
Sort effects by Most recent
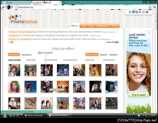click(x=92, y=55)
